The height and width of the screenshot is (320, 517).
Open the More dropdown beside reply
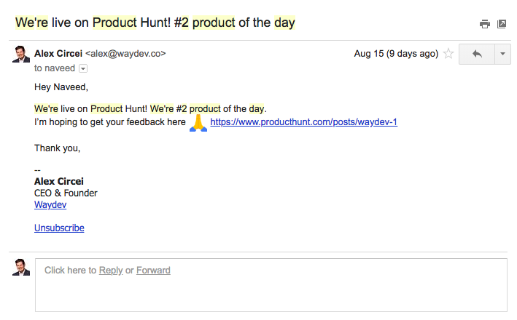click(x=502, y=54)
